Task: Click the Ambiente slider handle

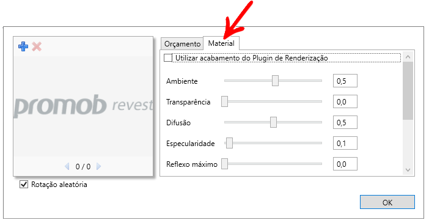Action: 275,81
